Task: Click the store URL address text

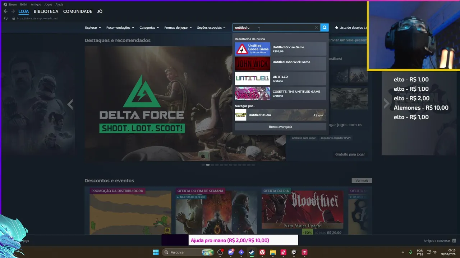Action: pos(37,18)
